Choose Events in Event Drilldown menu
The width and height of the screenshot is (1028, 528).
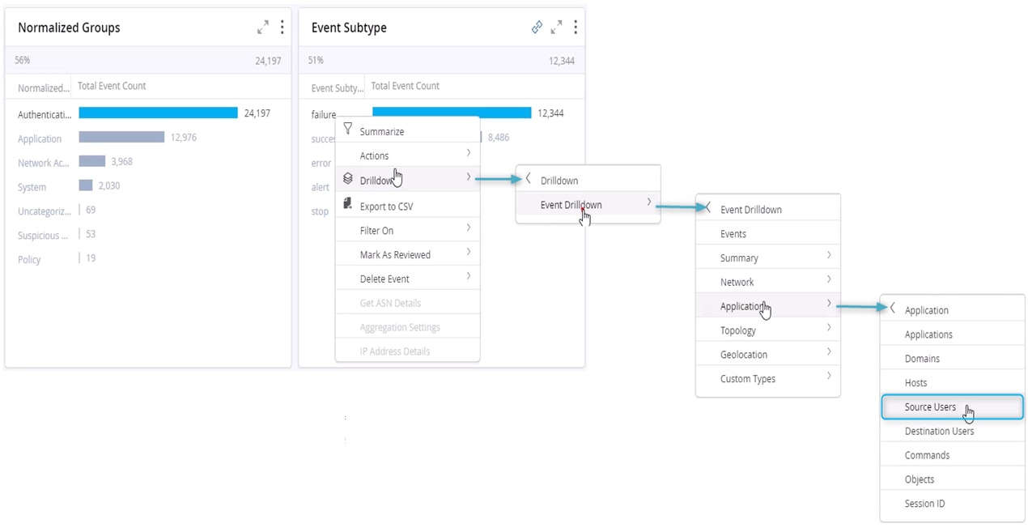click(733, 234)
